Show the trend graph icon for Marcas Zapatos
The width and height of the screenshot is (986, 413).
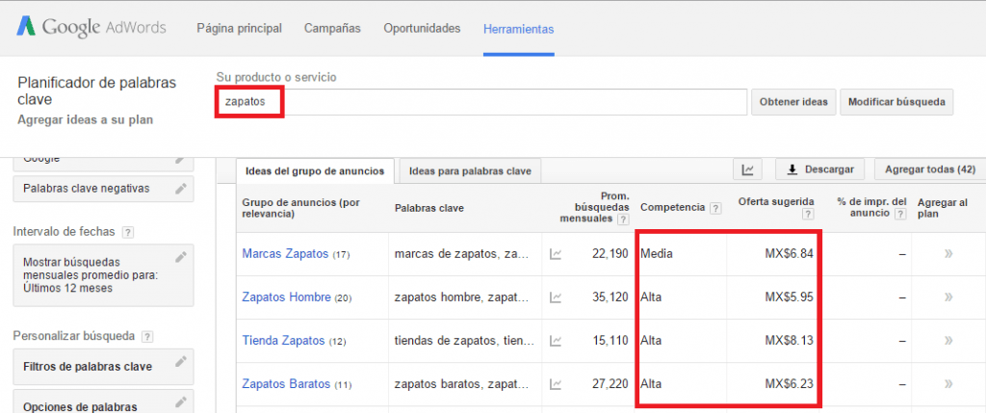(x=556, y=254)
